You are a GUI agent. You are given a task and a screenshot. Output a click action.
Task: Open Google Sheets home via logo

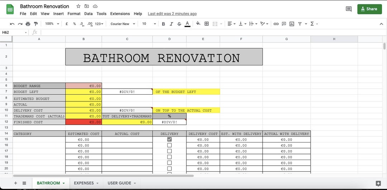10,9
